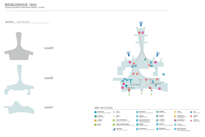Screen dimensions: 205x137
Task: Click the Levels Information heading
Action: pos(23,22)
